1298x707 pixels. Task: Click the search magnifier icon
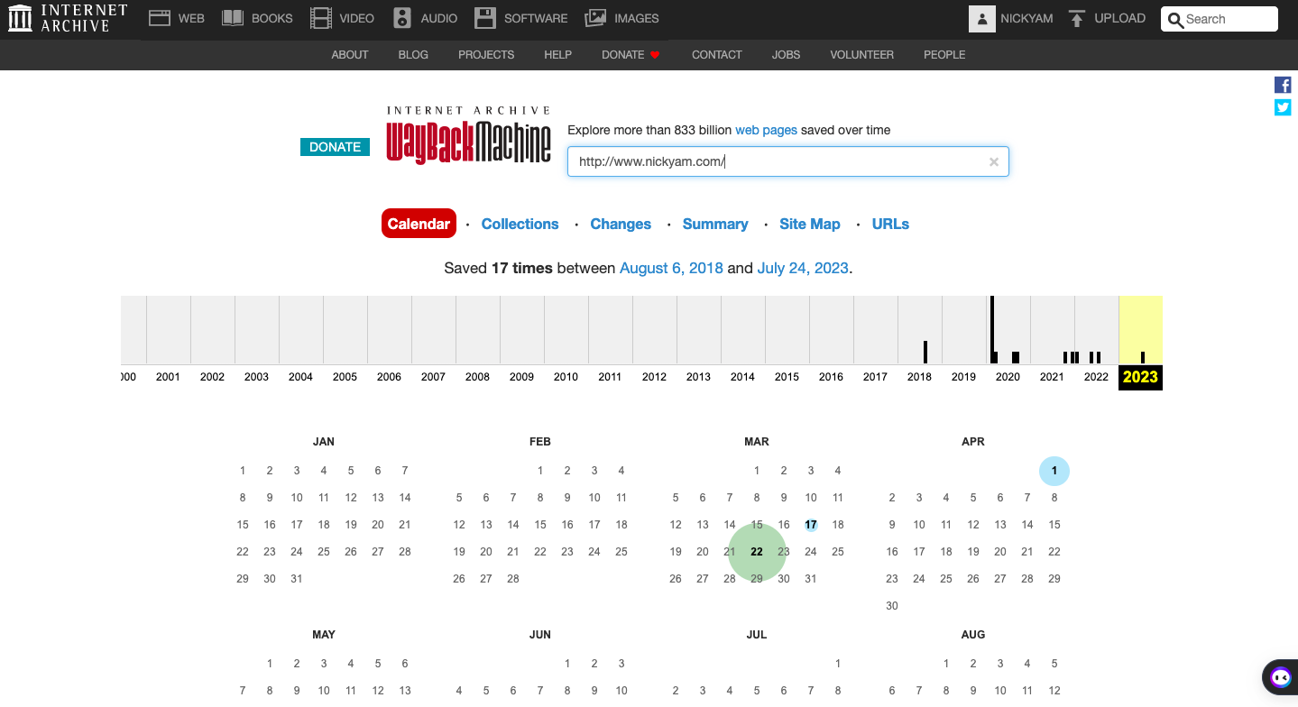pyautogui.click(x=1174, y=20)
